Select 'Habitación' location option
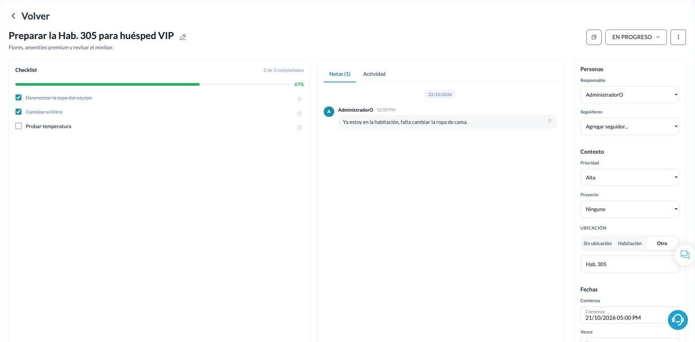 point(630,243)
